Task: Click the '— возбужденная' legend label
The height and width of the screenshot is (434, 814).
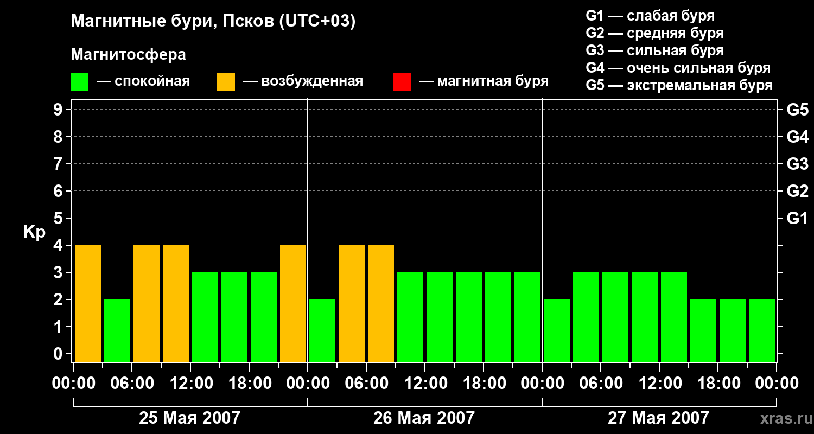Action: (x=303, y=81)
